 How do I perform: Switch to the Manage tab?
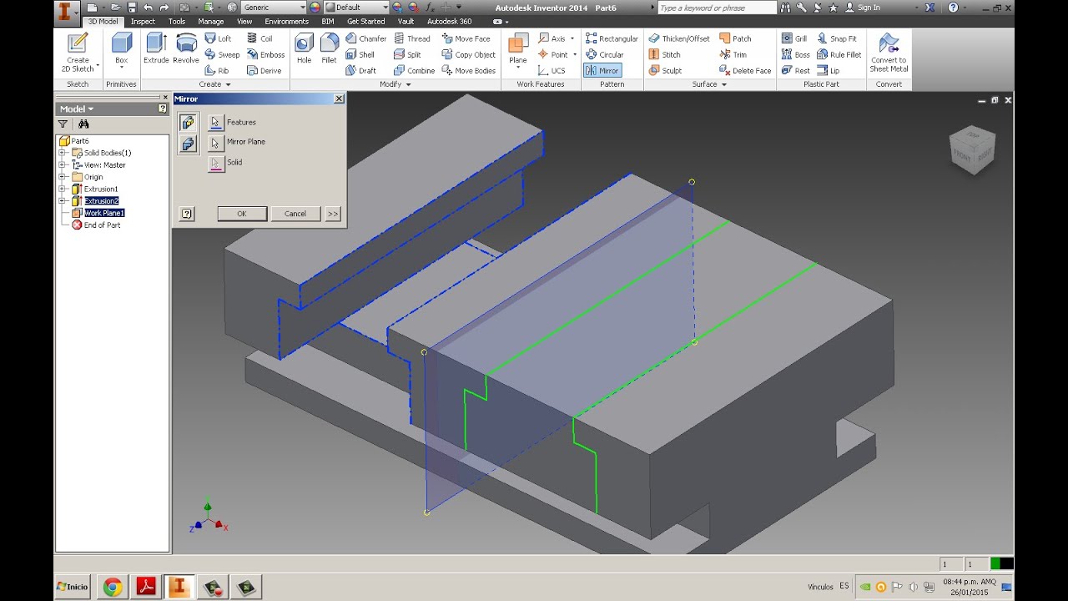[211, 22]
